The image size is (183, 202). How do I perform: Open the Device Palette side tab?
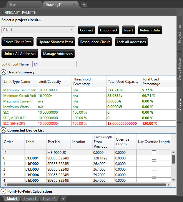click(179, 69)
